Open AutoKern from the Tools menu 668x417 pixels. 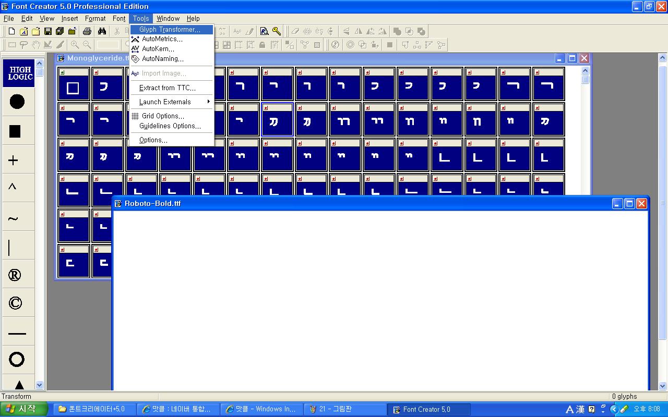(x=158, y=49)
